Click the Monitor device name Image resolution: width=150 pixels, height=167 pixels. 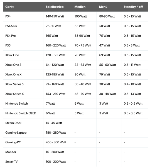click(x=11, y=152)
